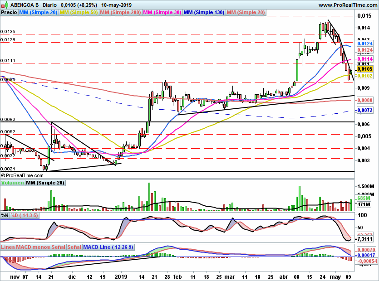Click the abr marker on time axis
The image size is (379, 281).
click(x=284, y=276)
